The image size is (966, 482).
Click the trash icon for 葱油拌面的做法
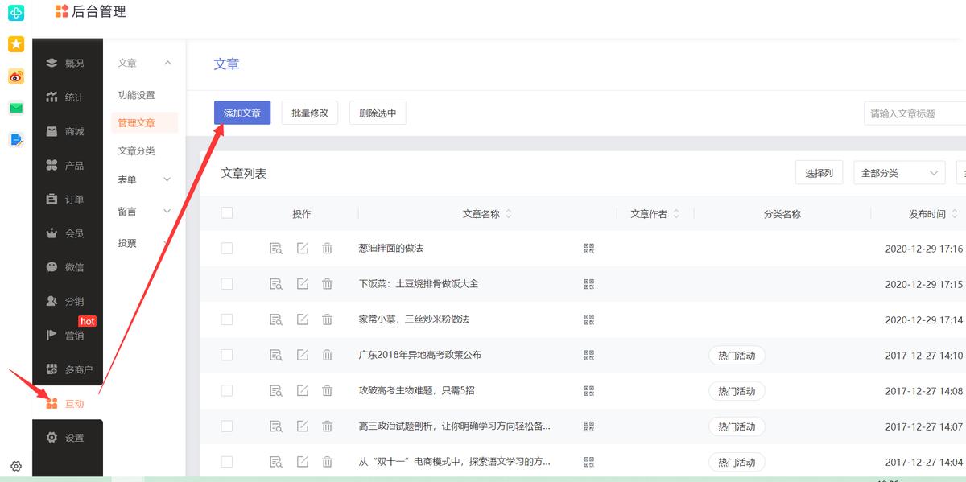tap(327, 248)
